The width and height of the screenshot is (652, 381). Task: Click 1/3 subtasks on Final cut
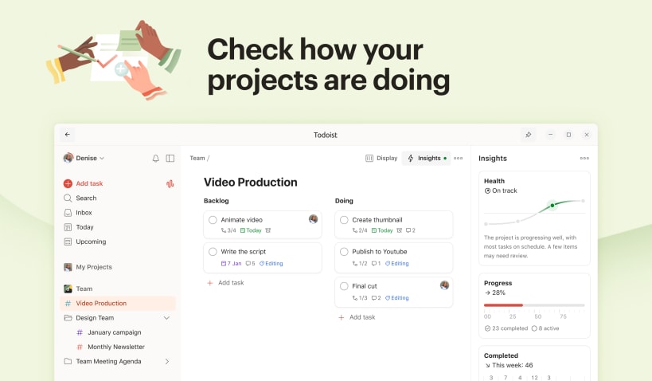coord(360,298)
